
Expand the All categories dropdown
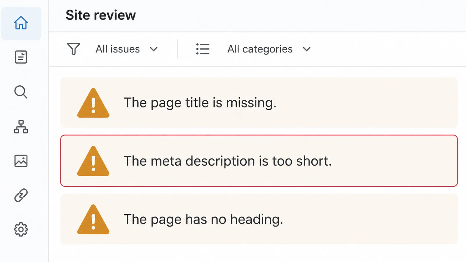[x=269, y=49]
